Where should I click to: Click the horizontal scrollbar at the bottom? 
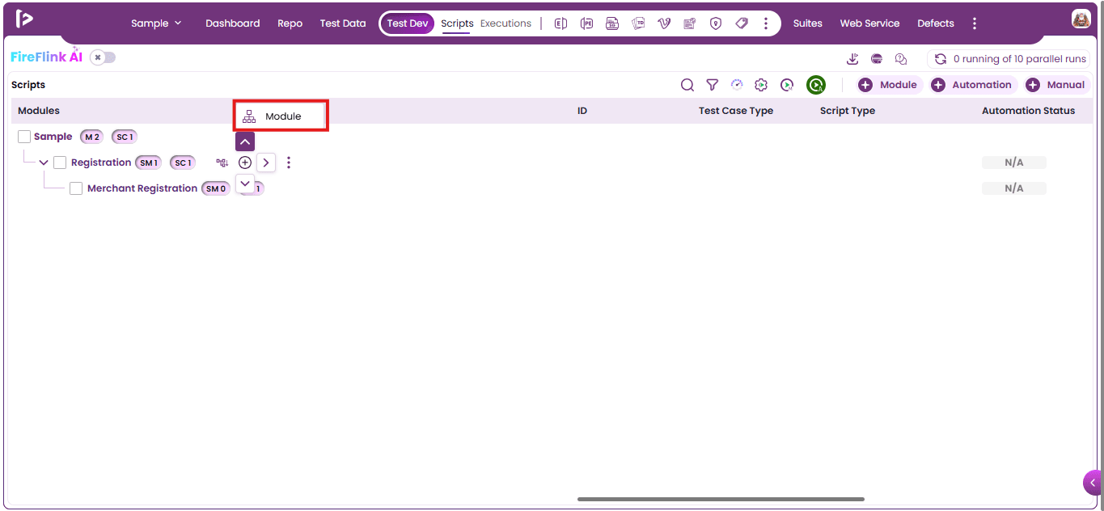721,499
